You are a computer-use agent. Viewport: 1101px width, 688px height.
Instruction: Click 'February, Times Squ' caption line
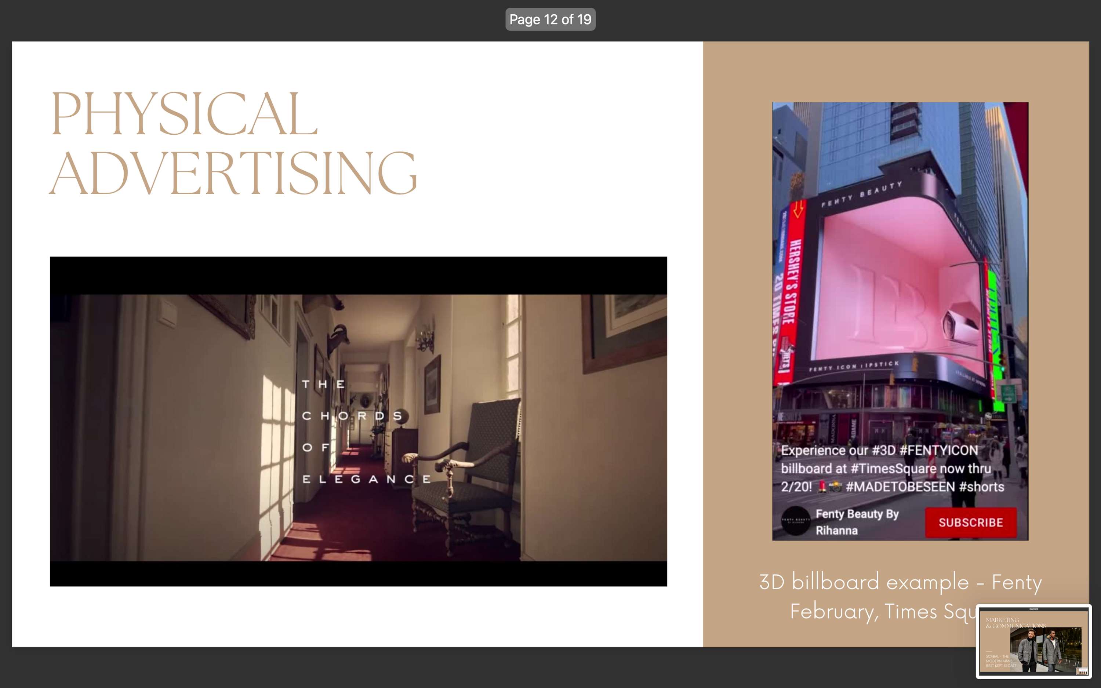click(883, 612)
